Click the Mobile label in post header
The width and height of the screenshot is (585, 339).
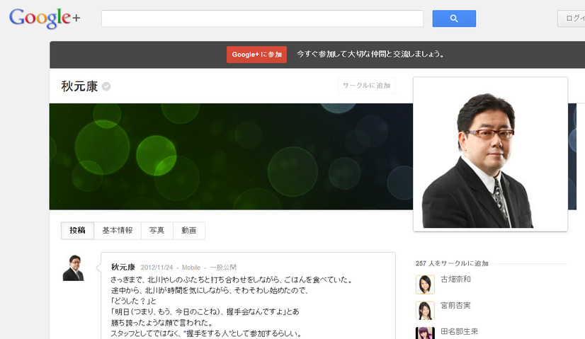pos(191,268)
